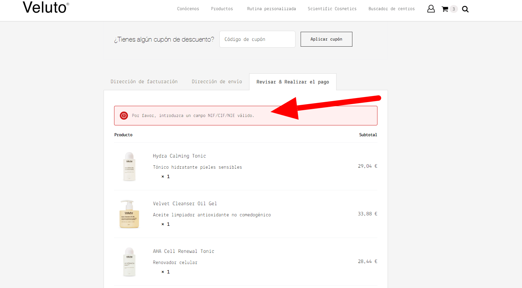
Task: Click 'Aceite limpiador antioxidante no comedogénico' description
Action: click(x=212, y=215)
